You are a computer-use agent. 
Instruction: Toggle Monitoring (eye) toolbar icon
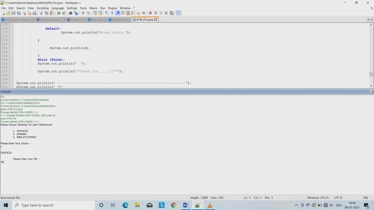pyautogui.click(x=144, y=13)
